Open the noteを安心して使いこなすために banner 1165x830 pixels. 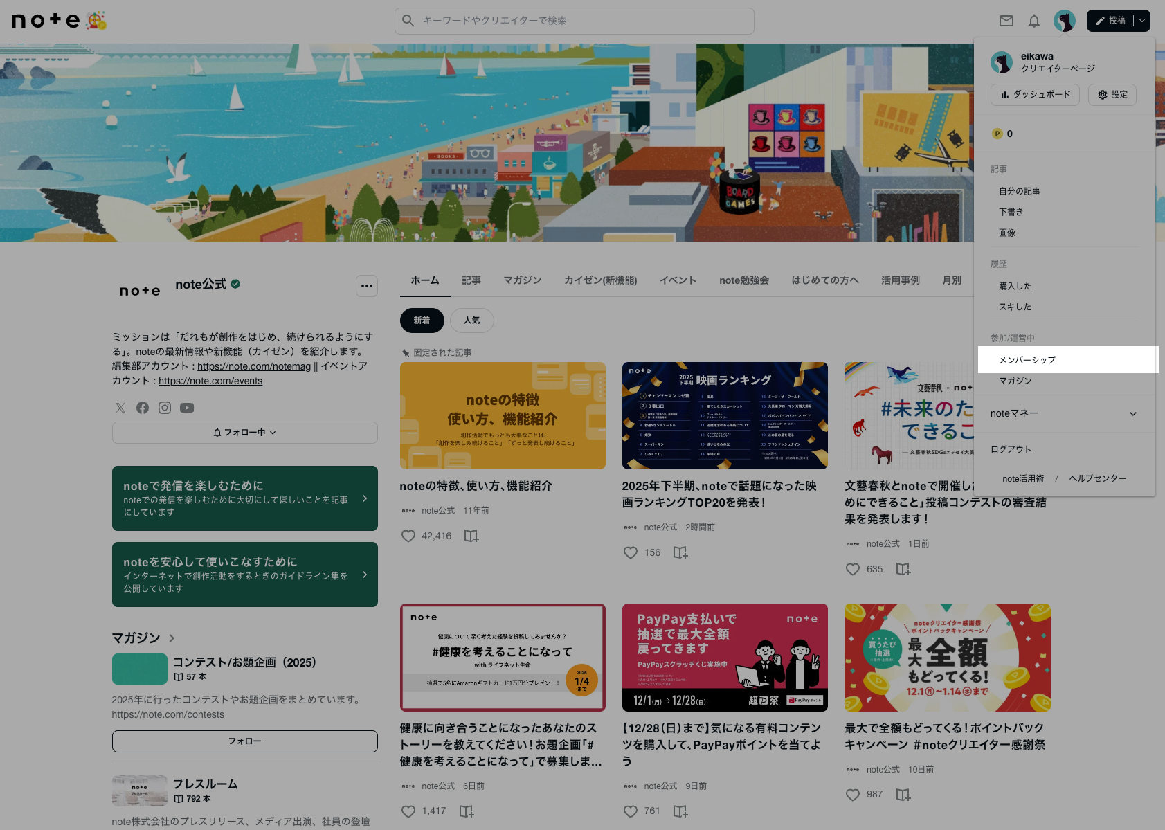(x=245, y=575)
